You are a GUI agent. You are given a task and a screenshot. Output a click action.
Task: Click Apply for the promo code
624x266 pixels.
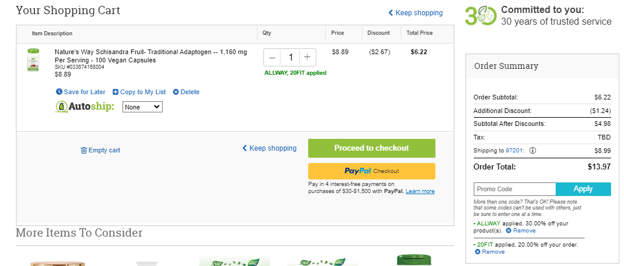(583, 189)
